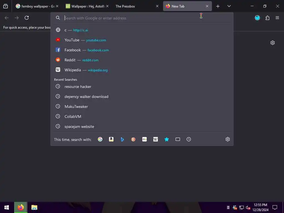Open the Facebook suggestion
The height and width of the screenshot is (213, 284).
click(142, 50)
